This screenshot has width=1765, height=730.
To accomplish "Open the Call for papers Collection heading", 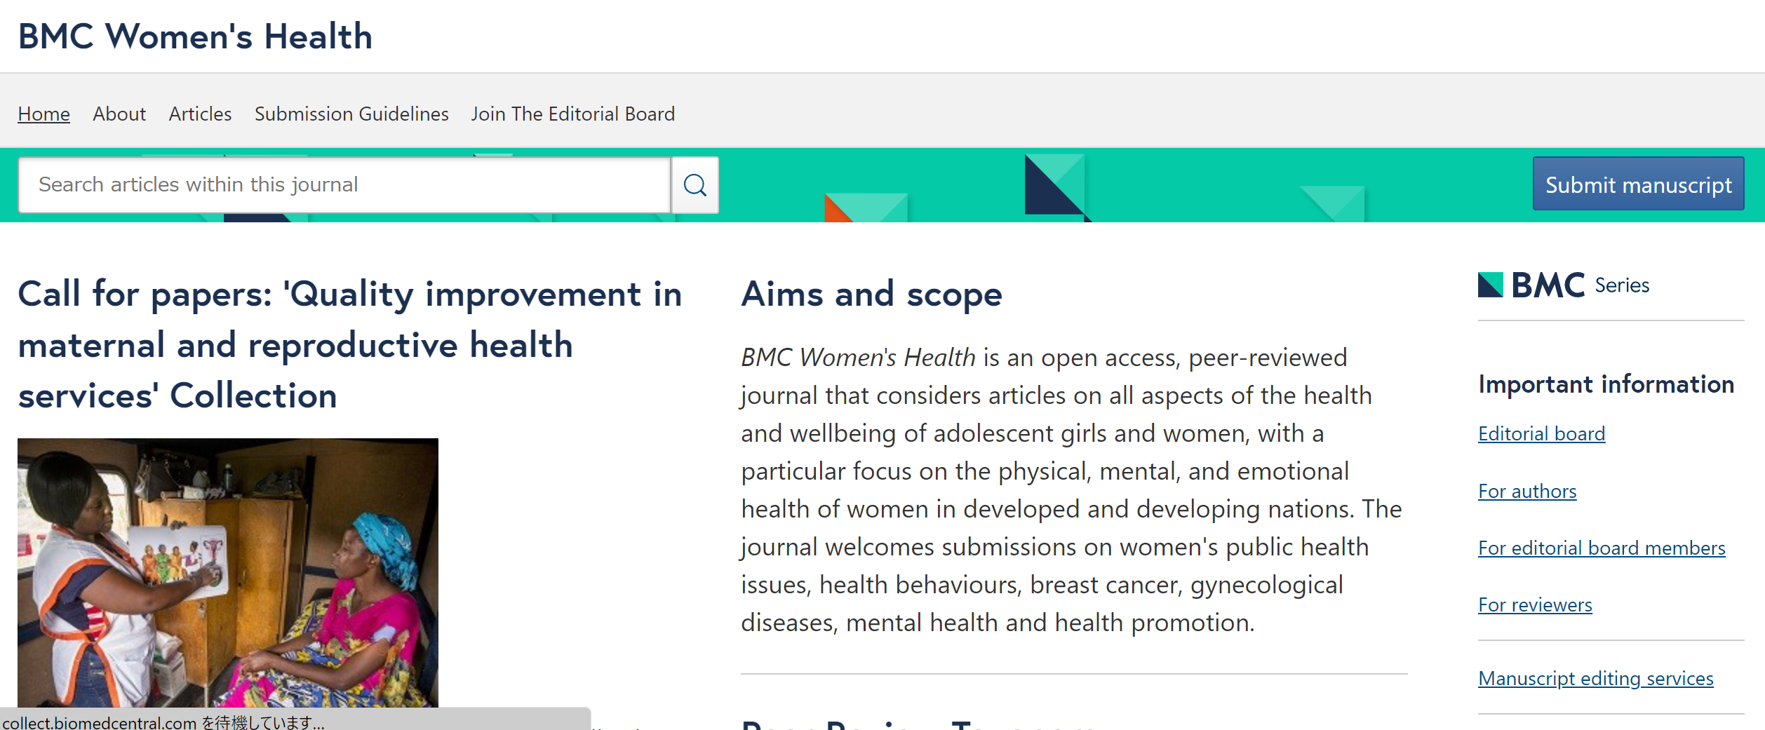I will (349, 344).
